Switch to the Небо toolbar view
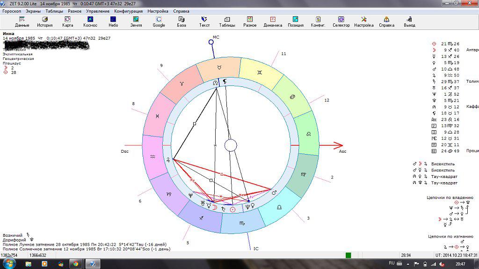This screenshot has height=269, width=479. 113,22
